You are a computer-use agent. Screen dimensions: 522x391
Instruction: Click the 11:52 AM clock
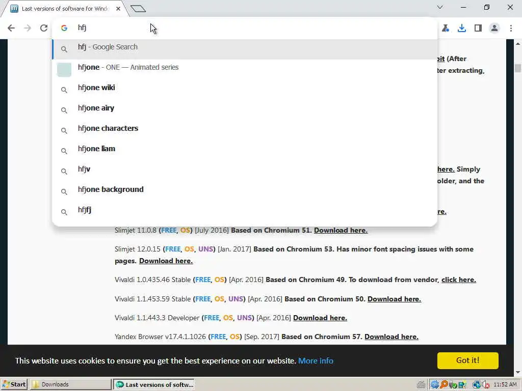tap(505, 384)
